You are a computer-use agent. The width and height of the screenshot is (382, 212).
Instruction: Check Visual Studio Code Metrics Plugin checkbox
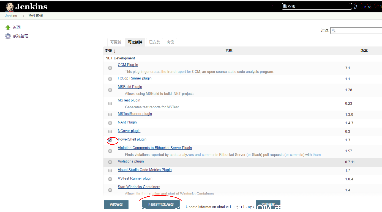coord(110,170)
